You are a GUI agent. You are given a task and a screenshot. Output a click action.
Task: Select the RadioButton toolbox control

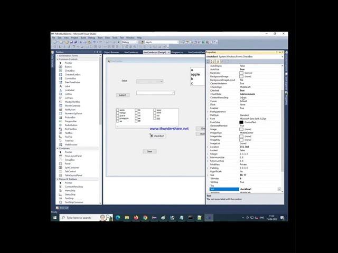point(71,125)
